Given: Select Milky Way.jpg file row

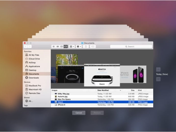Looking at the screenshot, I should pos(102,94).
